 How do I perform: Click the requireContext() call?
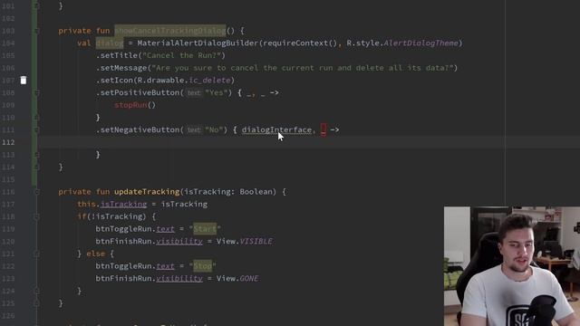coord(299,43)
